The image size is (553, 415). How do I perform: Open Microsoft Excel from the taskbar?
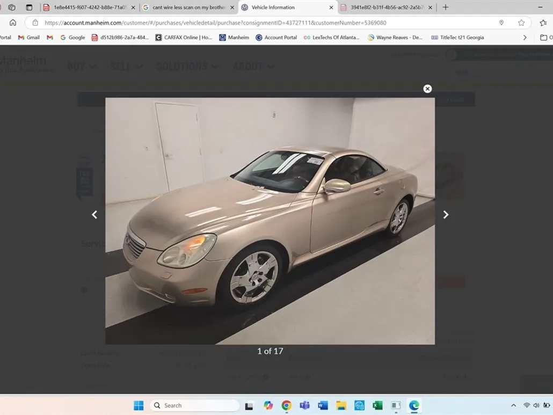377,405
